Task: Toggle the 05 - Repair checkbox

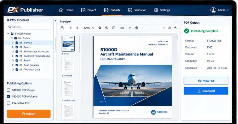Action: (17, 60)
